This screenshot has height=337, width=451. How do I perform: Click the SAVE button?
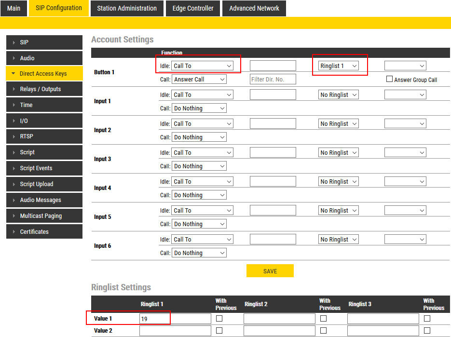coord(270,271)
